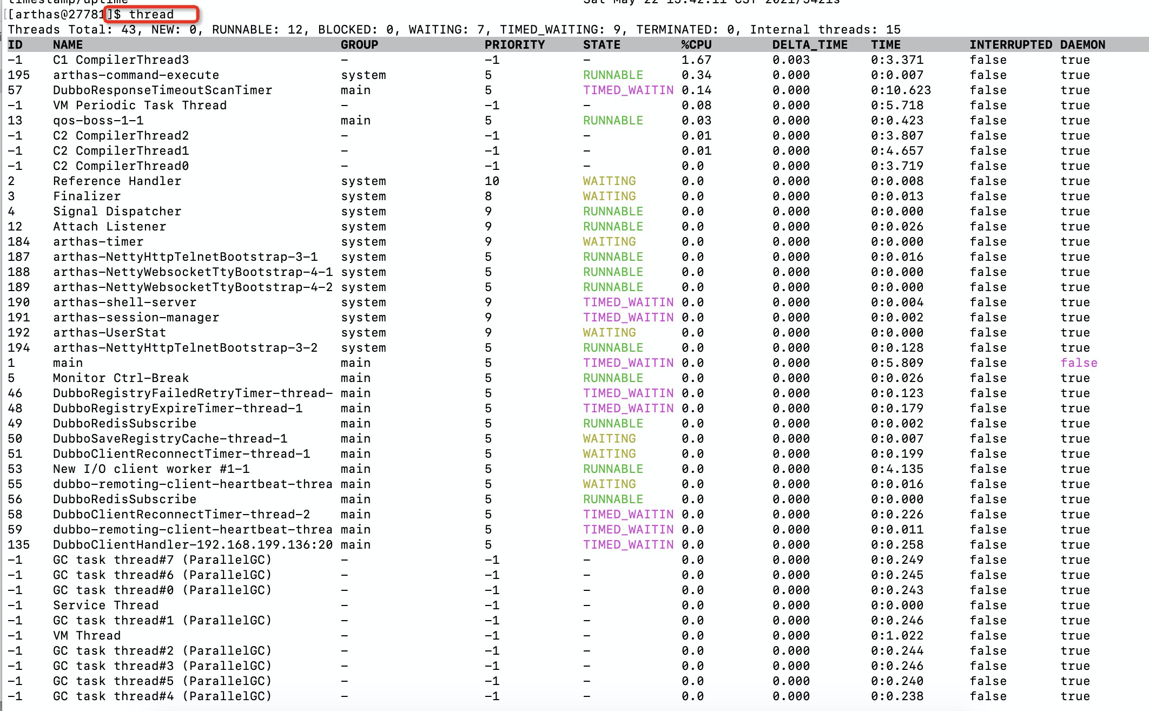Screen dimensions: 1149x711
Task: Select the 'arthas-timer' thread name
Action: [x=98, y=241]
